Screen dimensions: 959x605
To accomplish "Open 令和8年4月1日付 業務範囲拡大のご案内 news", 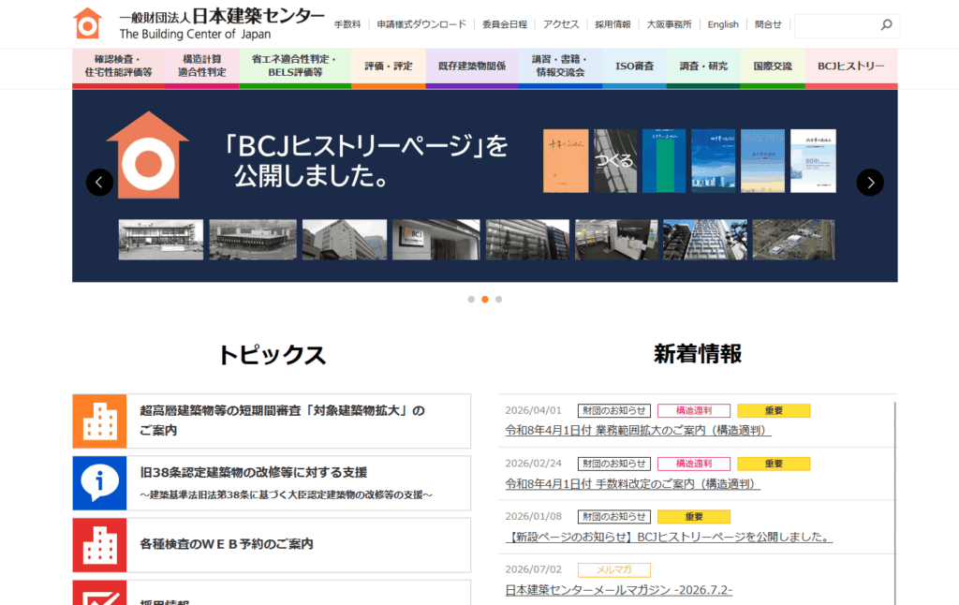I will click(639, 431).
